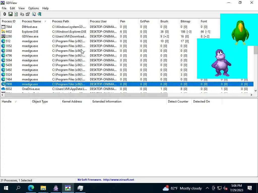Open the taskbar search magnifier
This screenshot has width=258, height=193.
18,188
